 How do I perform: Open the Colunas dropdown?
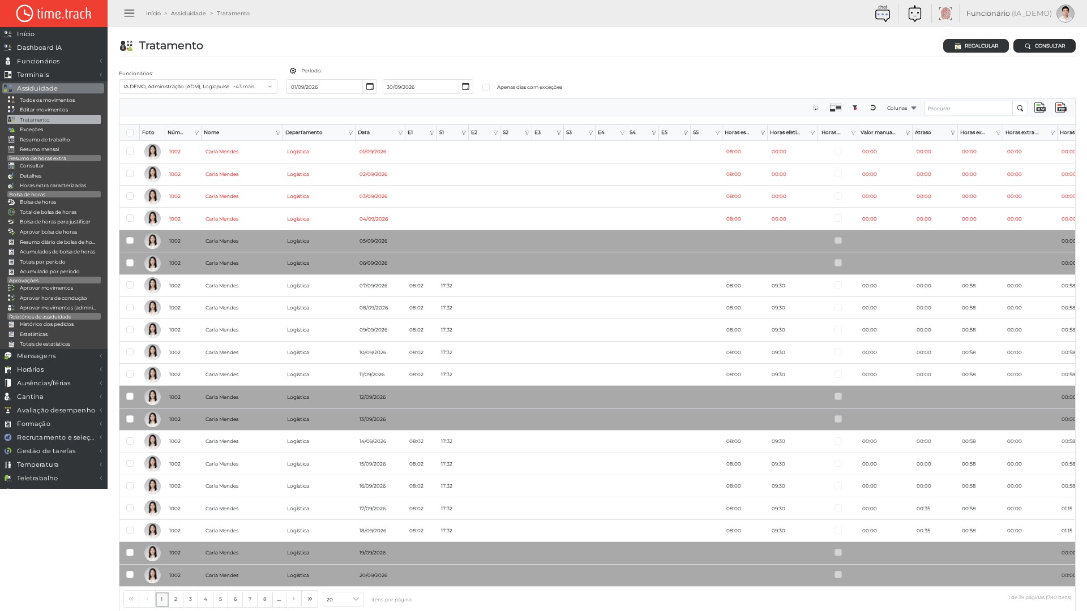point(901,108)
